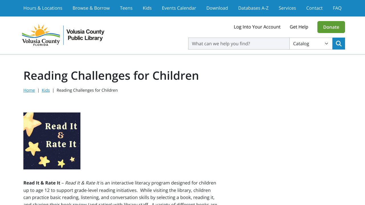Viewport: 365px width, 205px height.
Task: Click Kids in the breadcrumb trail
Action: tap(46, 90)
